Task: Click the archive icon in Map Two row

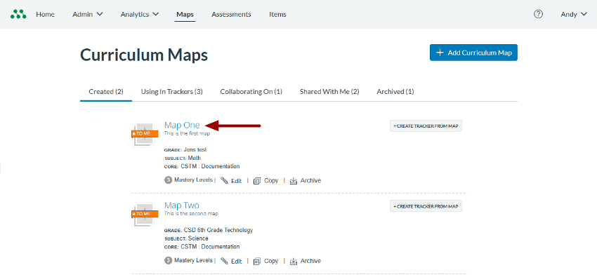Action: 294,261
